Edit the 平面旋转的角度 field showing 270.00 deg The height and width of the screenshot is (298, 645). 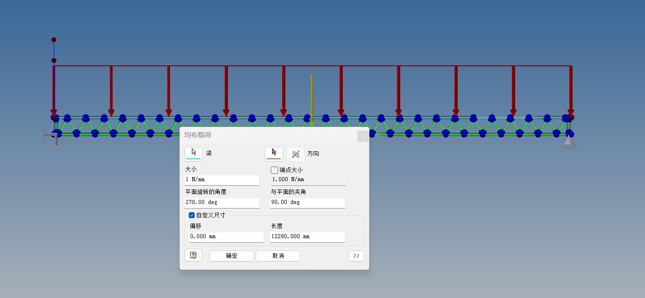(x=222, y=202)
